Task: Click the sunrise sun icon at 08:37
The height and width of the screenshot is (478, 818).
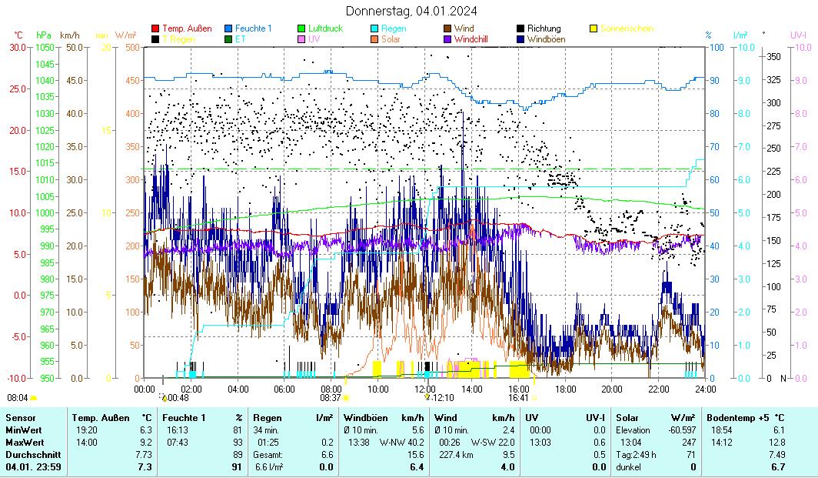Action: click(x=346, y=397)
